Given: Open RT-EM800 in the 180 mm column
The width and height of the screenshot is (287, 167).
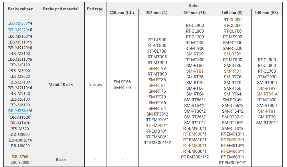Looking at the screenshot, I should tap(193, 146).
